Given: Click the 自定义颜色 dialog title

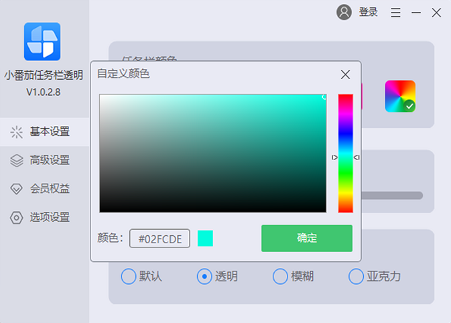Looking at the screenshot, I should click(x=123, y=74).
